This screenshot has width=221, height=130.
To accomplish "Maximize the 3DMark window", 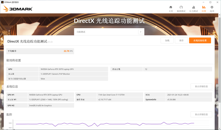I will 210,2.
